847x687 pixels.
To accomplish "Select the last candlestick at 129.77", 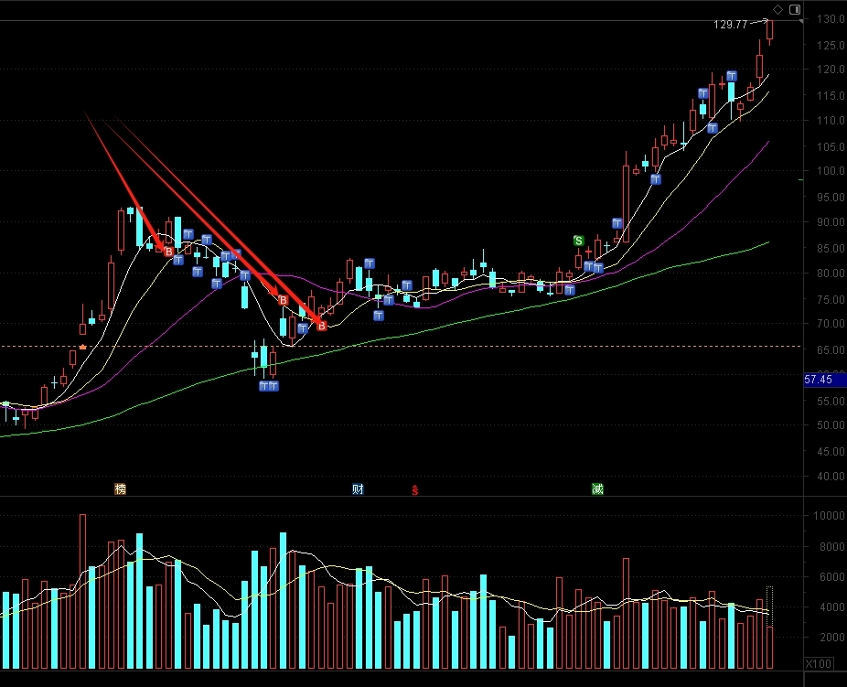I will 769,31.
